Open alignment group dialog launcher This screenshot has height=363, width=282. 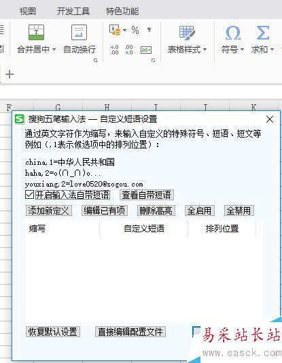tap(95, 61)
